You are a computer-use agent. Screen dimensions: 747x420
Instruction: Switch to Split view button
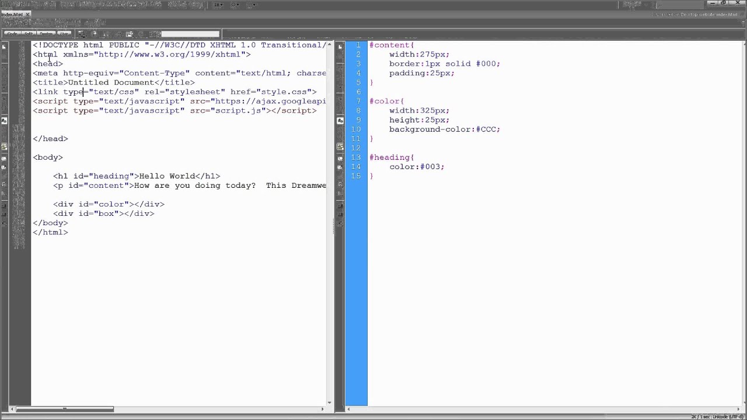pyautogui.click(x=30, y=34)
